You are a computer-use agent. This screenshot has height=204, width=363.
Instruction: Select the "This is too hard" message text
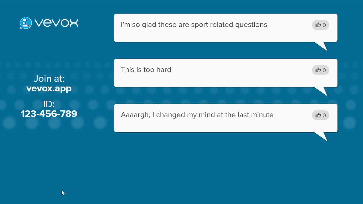146,70
